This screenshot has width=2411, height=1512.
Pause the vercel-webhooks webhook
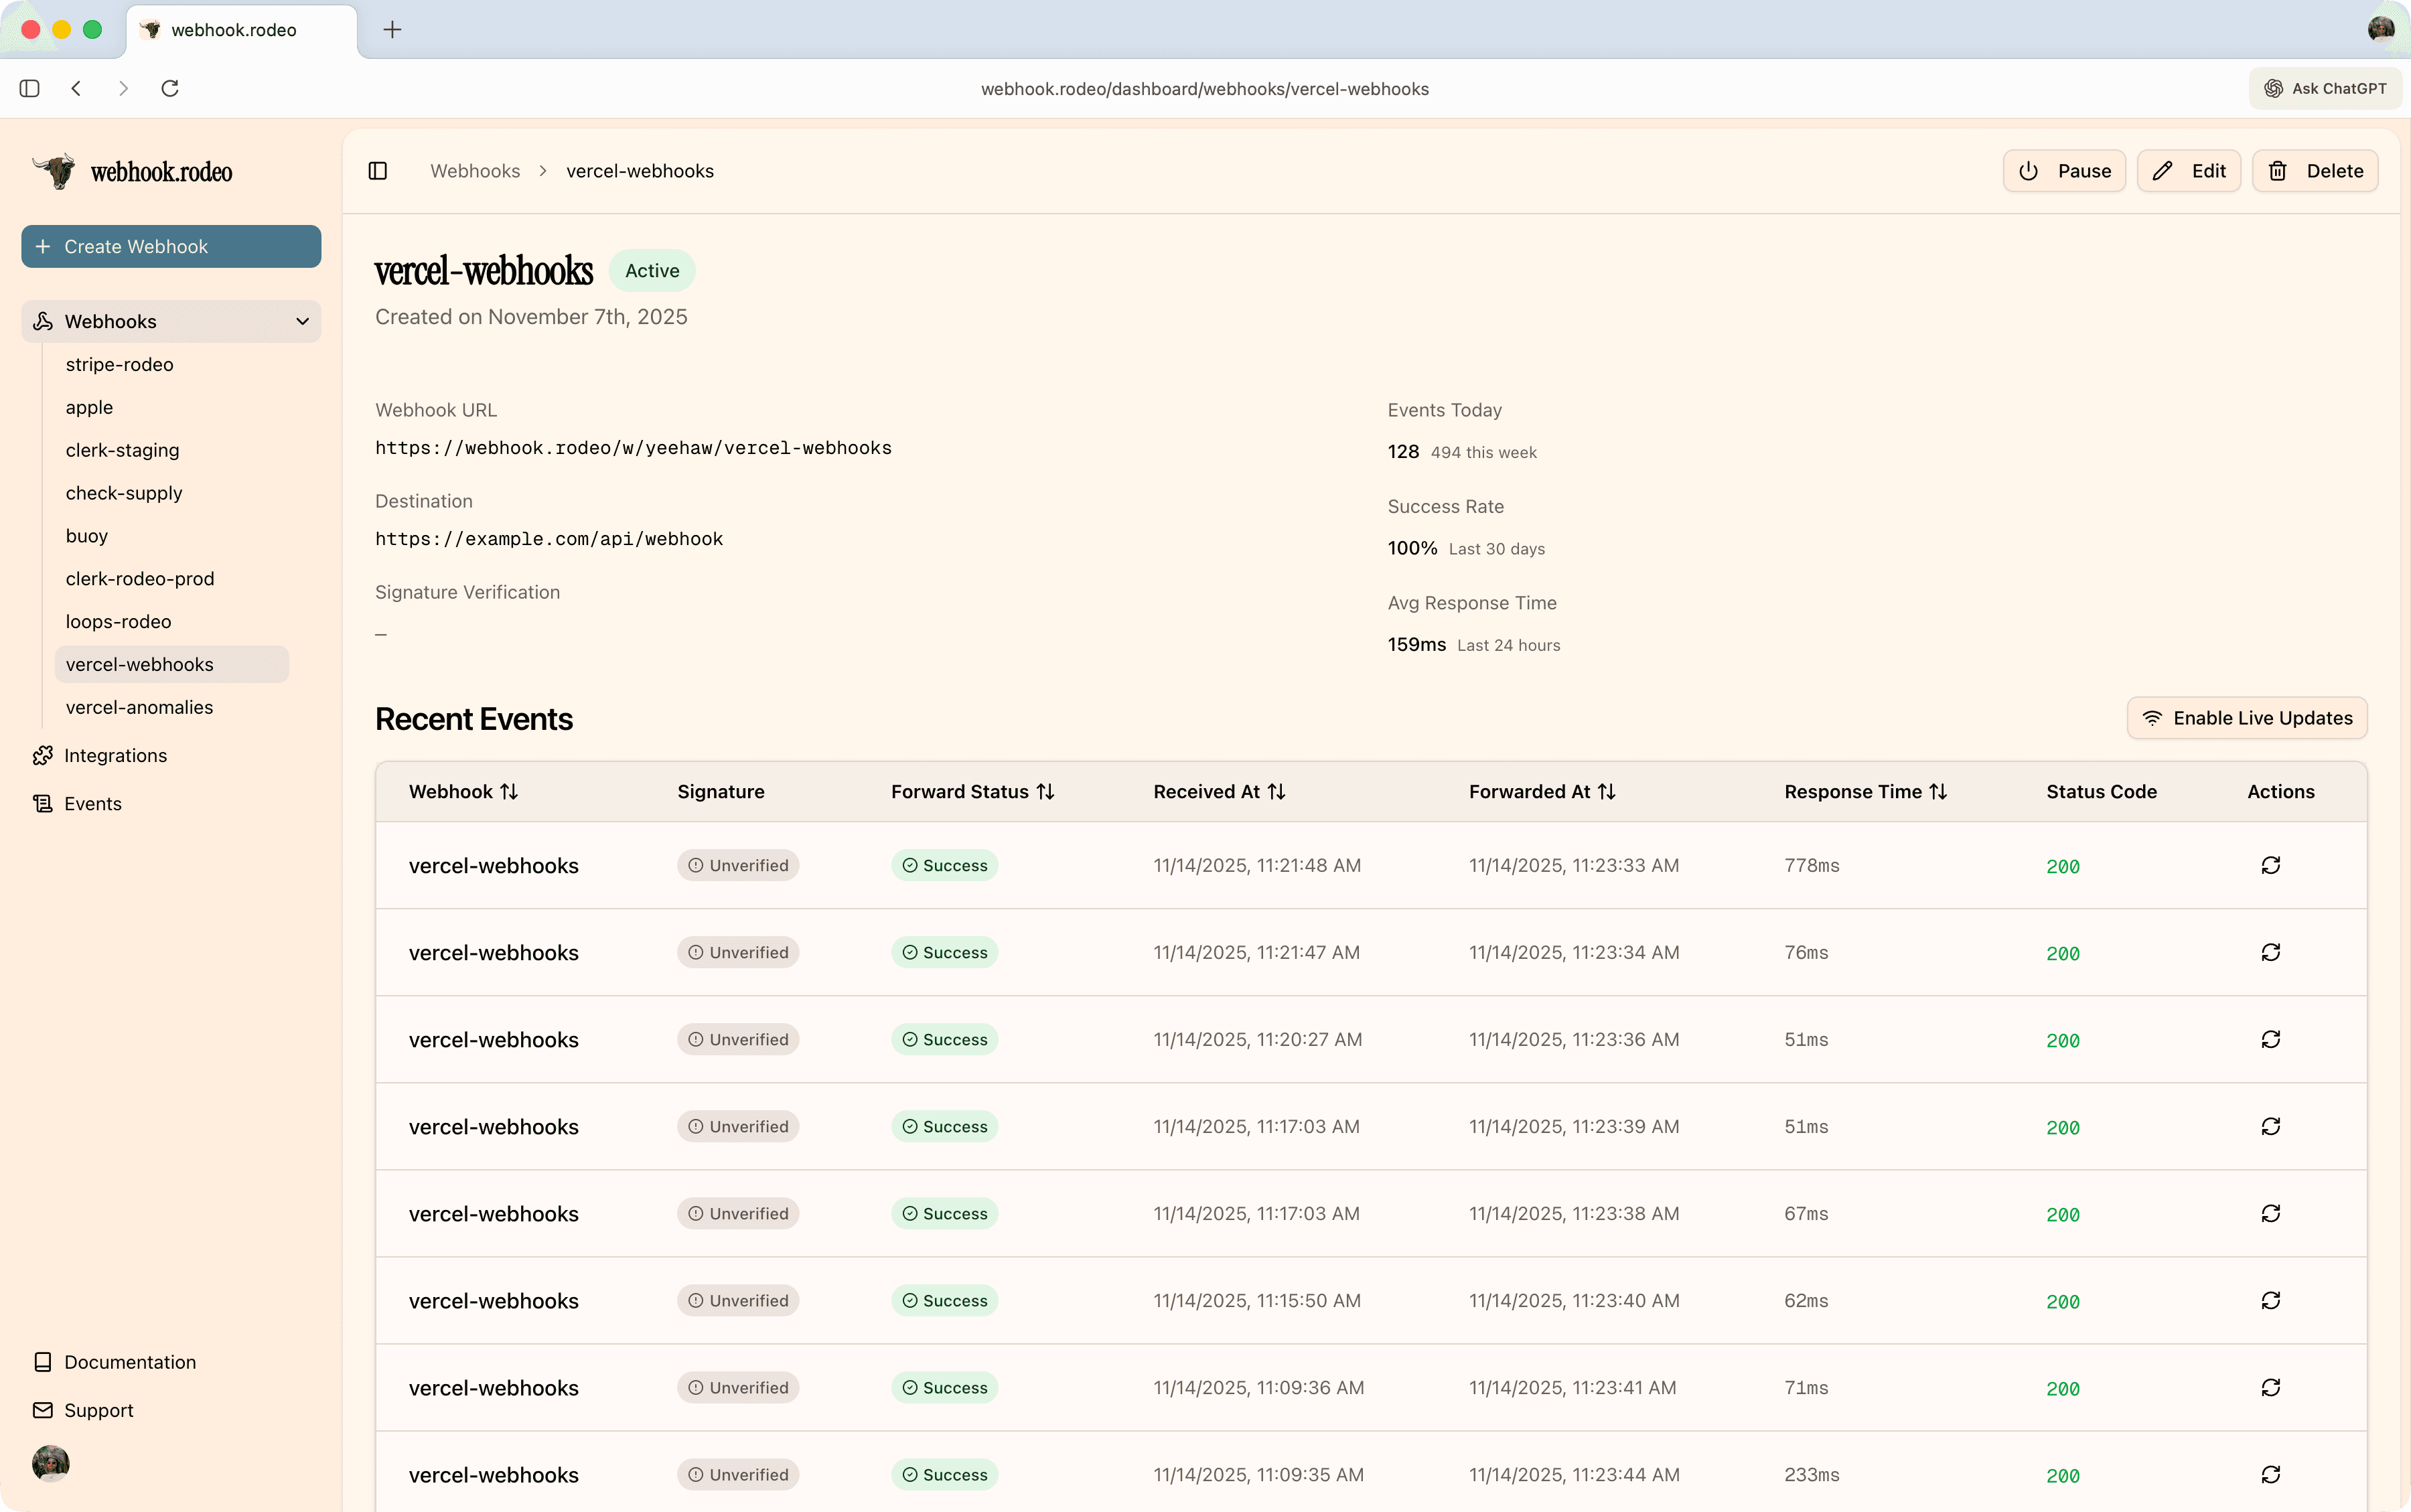pyautogui.click(x=2064, y=171)
